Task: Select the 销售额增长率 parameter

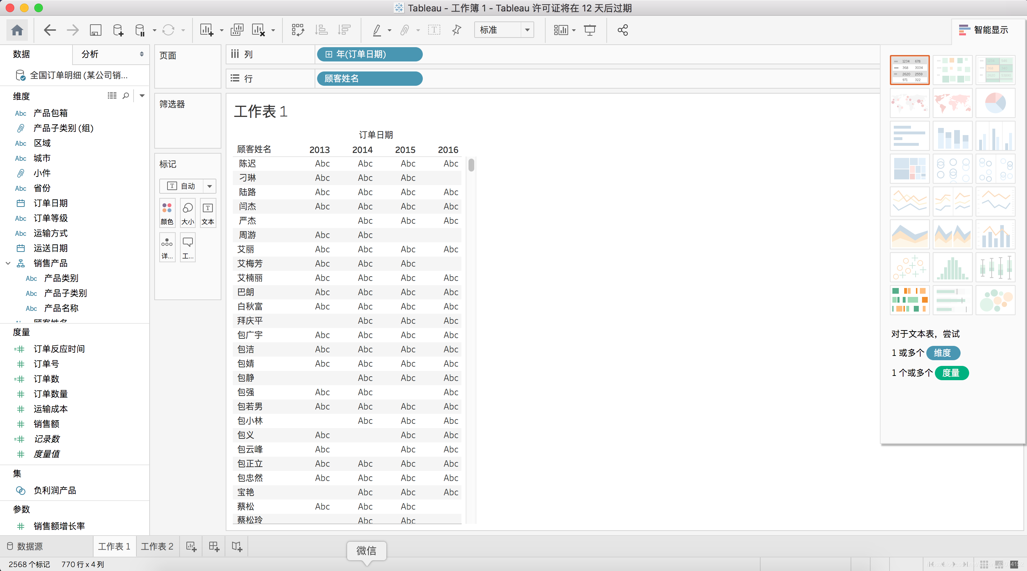Action: (x=59, y=526)
